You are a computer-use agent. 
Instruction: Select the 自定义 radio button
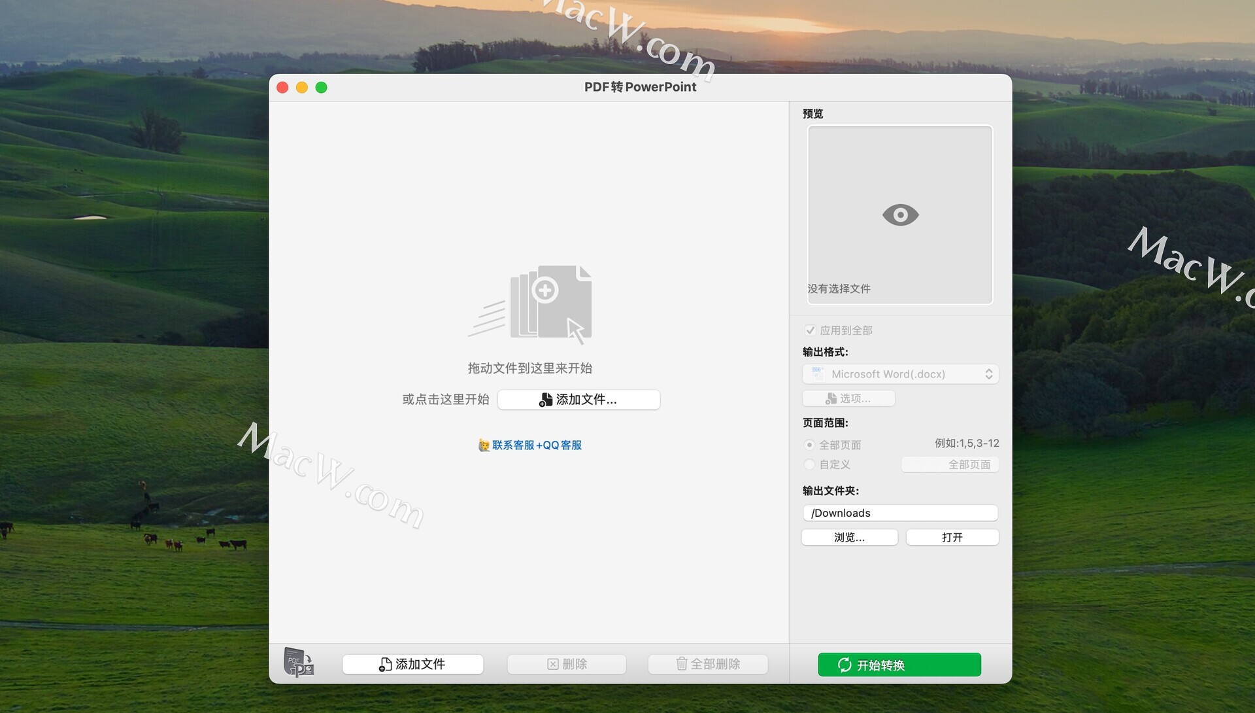coord(809,464)
